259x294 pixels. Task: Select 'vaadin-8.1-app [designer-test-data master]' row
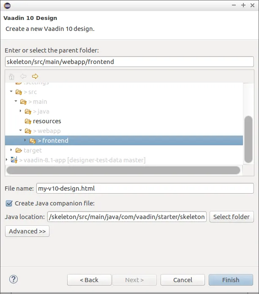pos(124,160)
